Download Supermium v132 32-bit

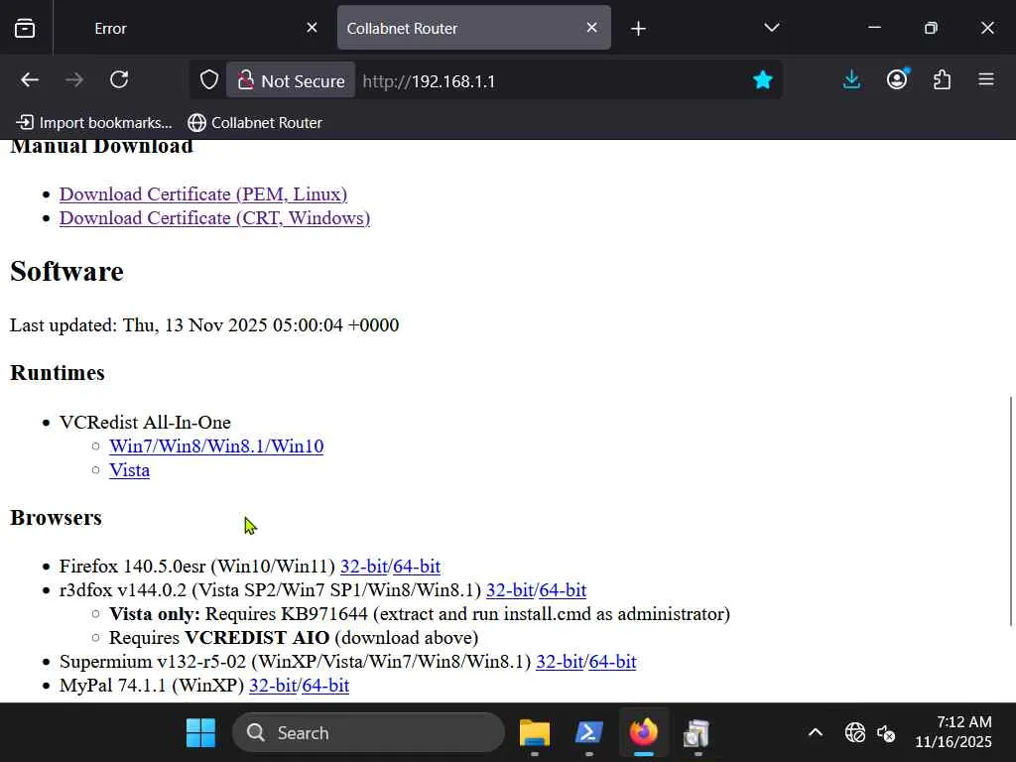(560, 661)
